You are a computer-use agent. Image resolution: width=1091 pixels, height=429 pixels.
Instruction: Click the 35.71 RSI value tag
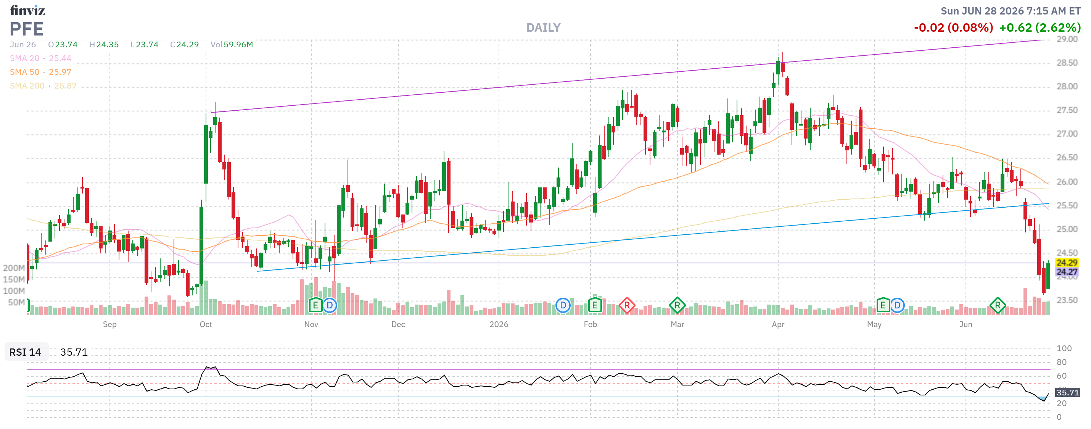pos(1067,392)
